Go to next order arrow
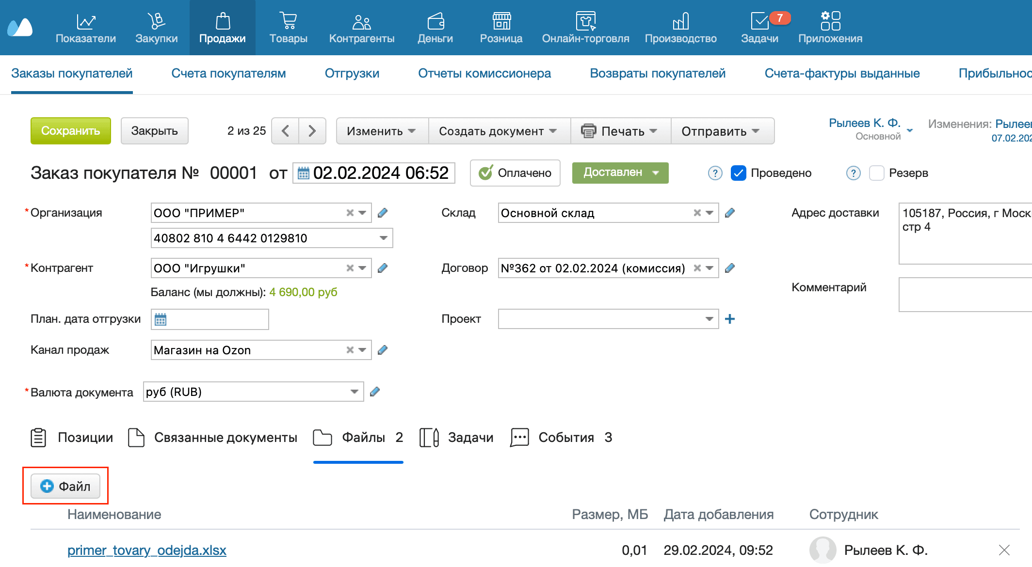 [x=312, y=131]
